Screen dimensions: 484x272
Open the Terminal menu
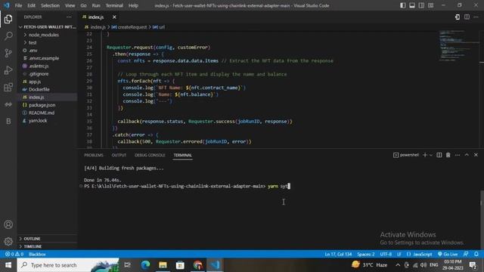[114, 5]
